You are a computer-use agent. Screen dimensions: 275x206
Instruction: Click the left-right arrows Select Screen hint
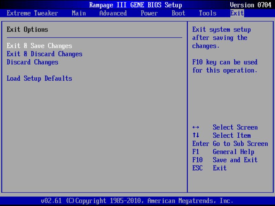[225, 127]
